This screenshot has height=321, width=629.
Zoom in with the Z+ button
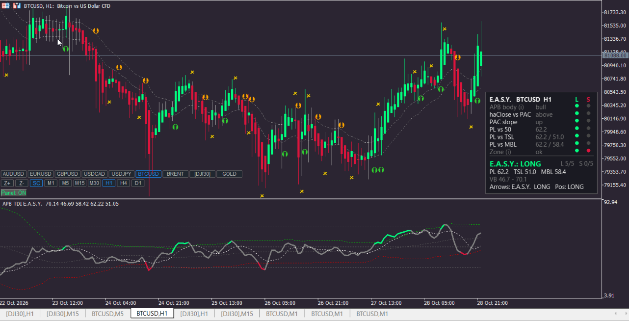coord(7,183)
